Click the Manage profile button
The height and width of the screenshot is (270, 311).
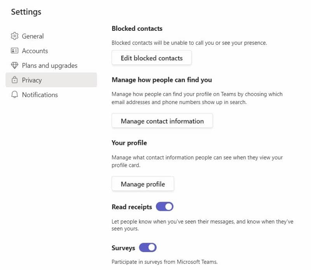pyautogui.click(x=142, y=184)
